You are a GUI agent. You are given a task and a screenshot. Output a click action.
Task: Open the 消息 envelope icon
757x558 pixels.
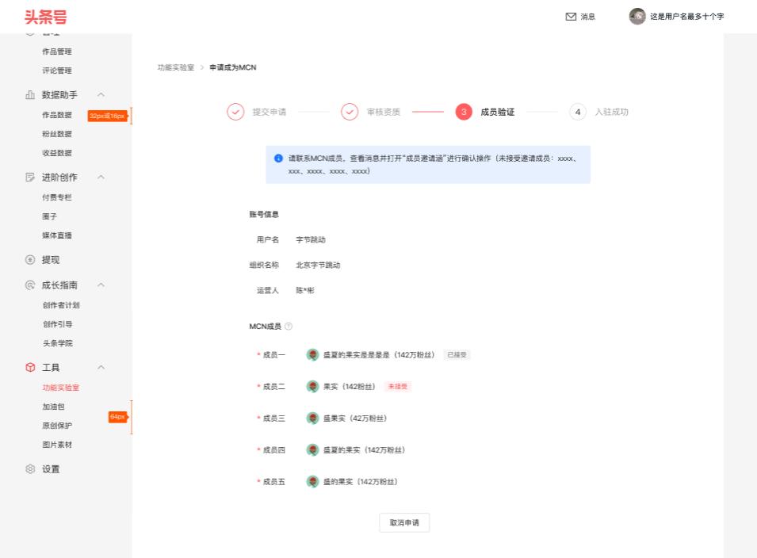tap(570, 16)
